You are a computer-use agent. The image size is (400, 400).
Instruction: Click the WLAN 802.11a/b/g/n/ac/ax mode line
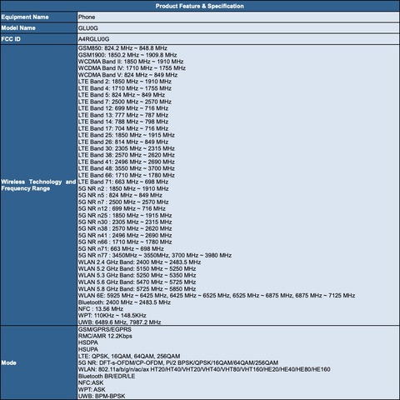[204, 369]
